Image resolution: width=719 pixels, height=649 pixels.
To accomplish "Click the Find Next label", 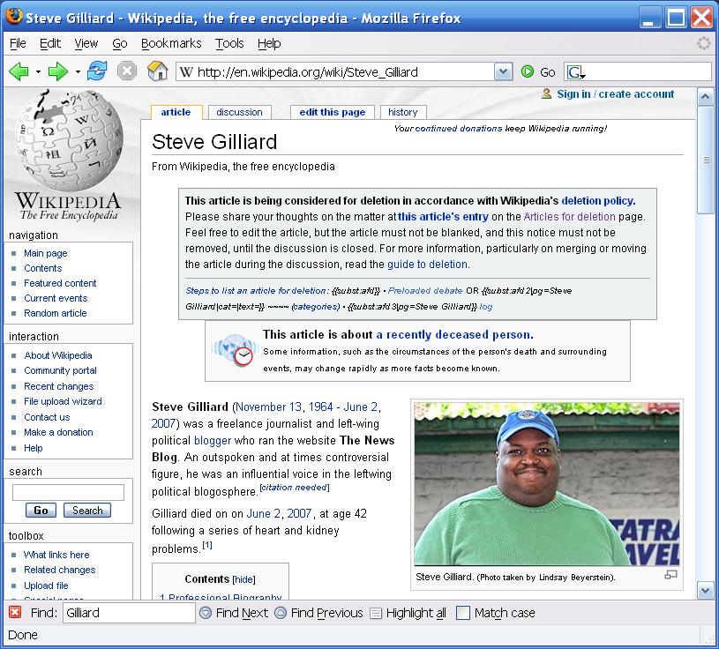I will [242, 613].
